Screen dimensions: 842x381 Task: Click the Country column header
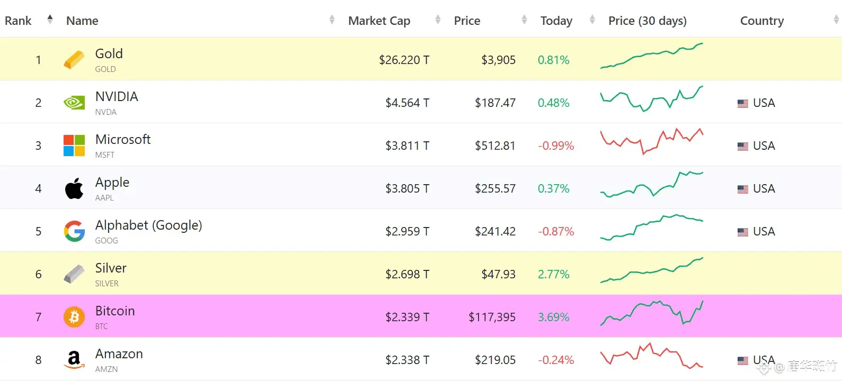point(761,21)
